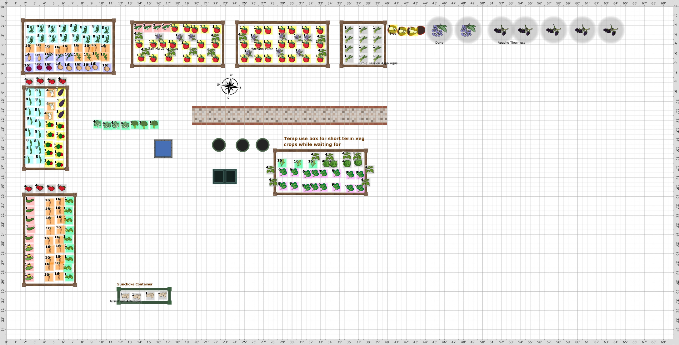
Task: Click the top-left asparagus plant in its bed
Action: [349, 30]
